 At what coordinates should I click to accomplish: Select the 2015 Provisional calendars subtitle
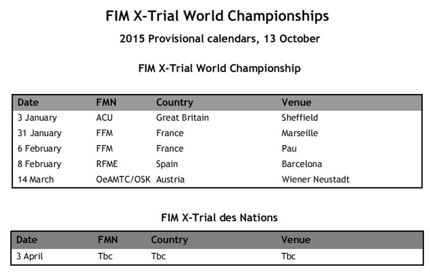click(220, 38)
